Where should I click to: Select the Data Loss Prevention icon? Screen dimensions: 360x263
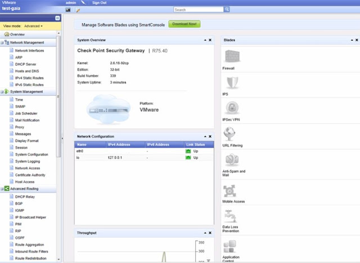pos(230,216)
